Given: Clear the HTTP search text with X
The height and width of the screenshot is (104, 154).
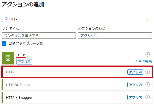Looking at the screenshot, I should coord(147,19).
